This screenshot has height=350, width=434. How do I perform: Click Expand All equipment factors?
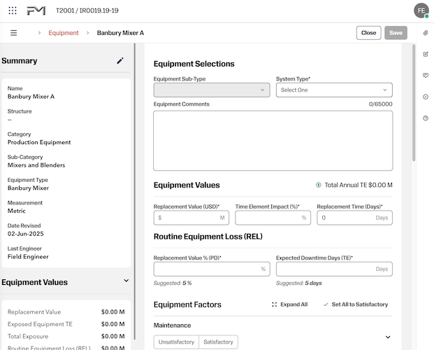click(290, 304)
